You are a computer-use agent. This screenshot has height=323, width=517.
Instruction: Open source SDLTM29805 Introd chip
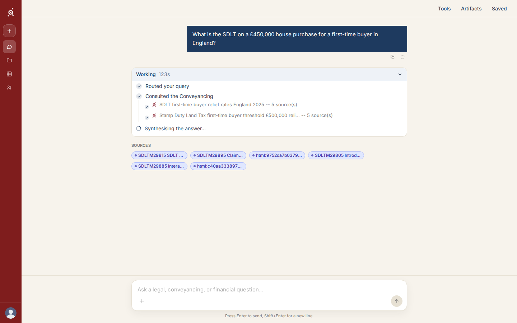point(336,155)
